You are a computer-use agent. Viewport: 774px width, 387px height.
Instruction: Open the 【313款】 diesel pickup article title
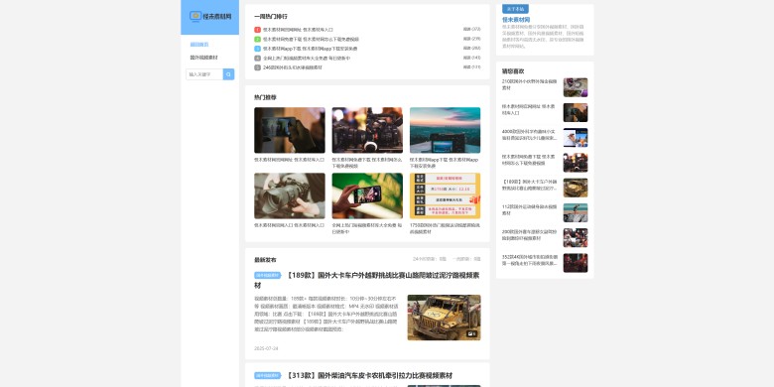pos(369,376)
